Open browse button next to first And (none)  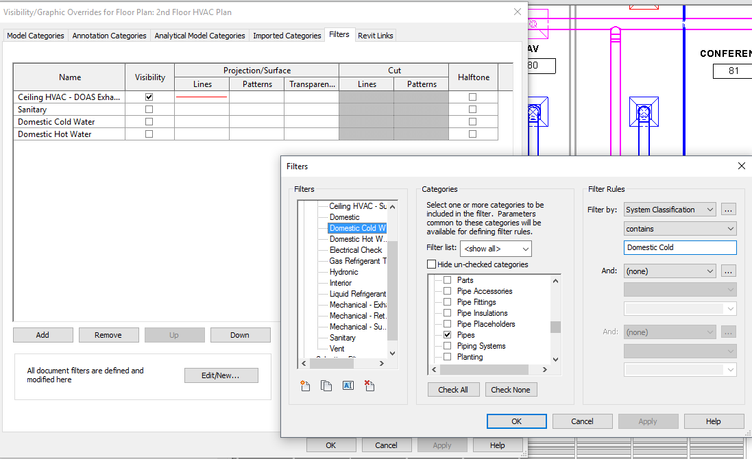point(728,271)
